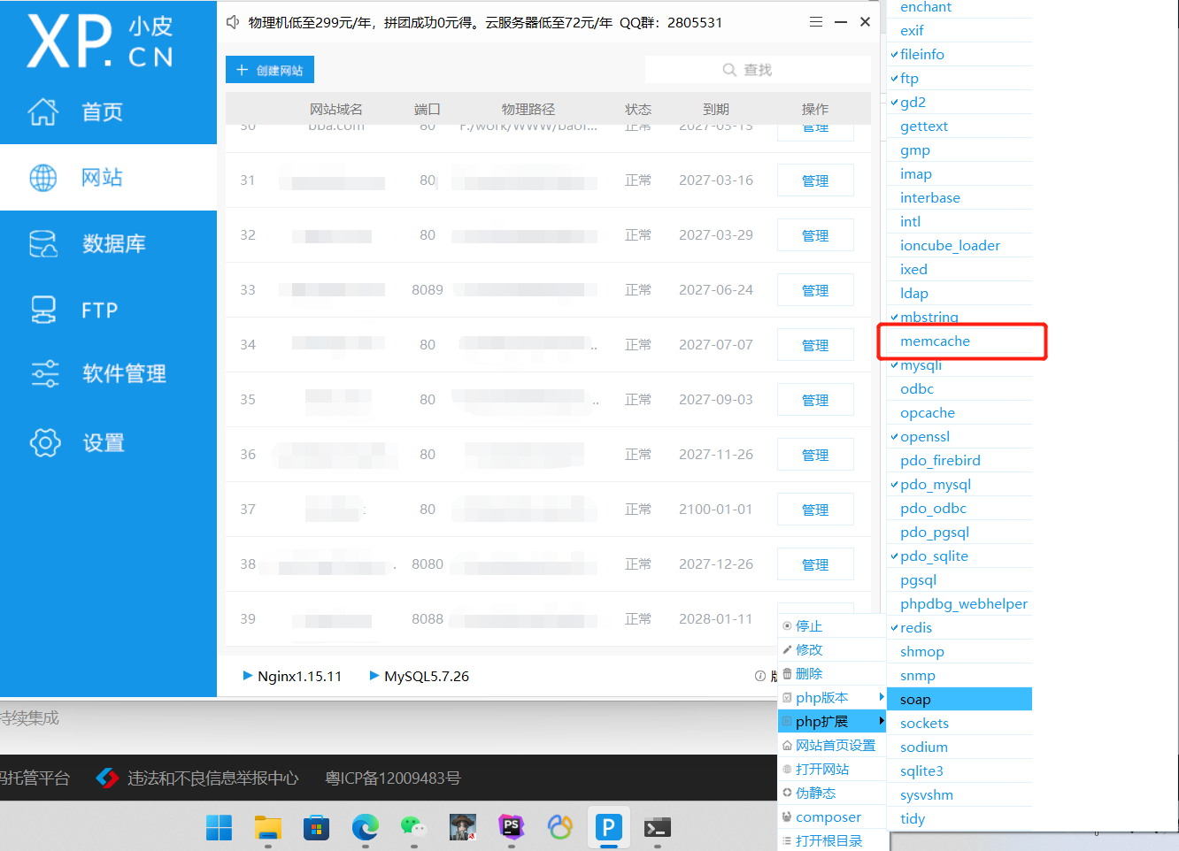Click the hamburger menu icon in title bar
This screenshot has height=851, width=1179.
(x=816, y=22)
